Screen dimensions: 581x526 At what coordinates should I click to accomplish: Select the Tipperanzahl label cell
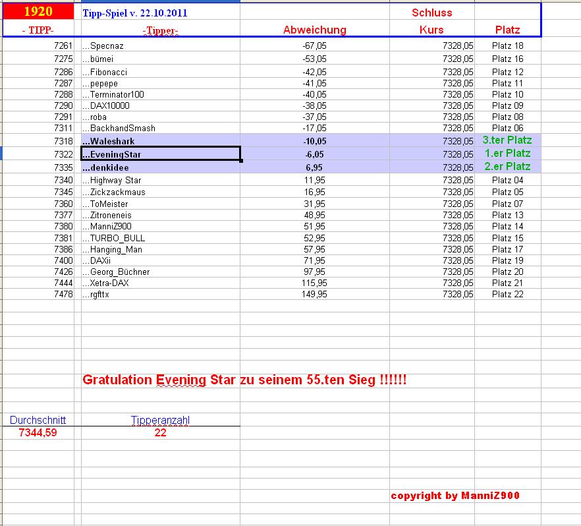point(161,419)
